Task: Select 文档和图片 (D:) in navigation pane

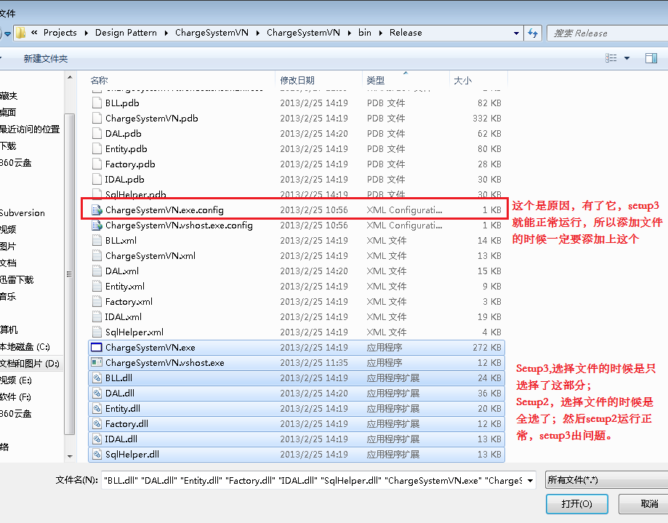Action: click(x=30, y=364)
